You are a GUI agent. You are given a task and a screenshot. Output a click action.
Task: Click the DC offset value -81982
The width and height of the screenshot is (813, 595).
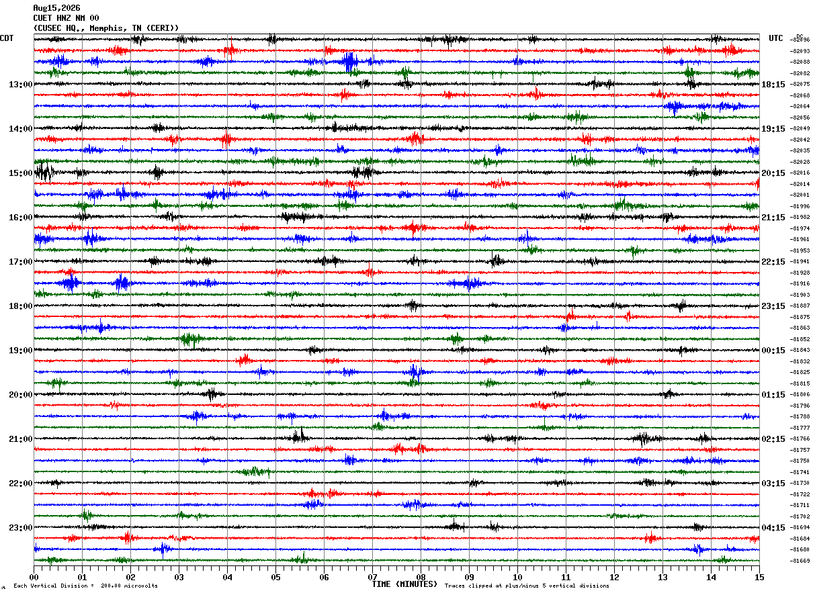pyautogui.click(x=800, y=217)
